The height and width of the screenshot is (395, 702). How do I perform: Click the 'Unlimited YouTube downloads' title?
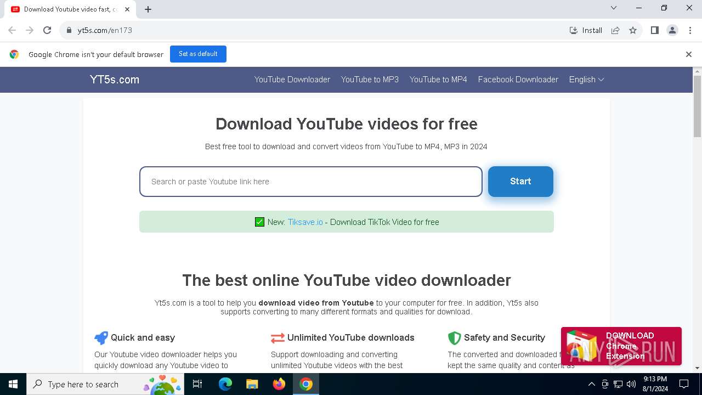tap(351, 337)
